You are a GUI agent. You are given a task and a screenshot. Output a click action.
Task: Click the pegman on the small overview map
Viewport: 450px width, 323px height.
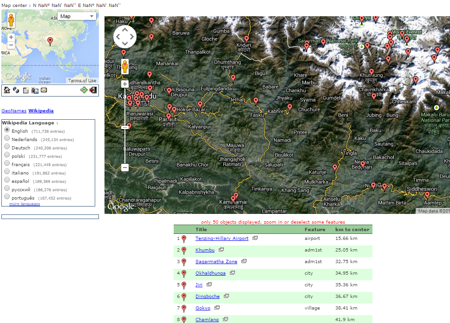click(x=11, y=20)
